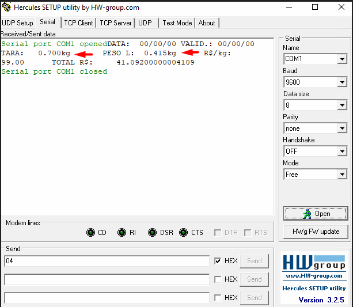Toggle the DTR checkbox
Image resolution: width=353 pixels, height=307 pixels.
click(x=218, y=233)
